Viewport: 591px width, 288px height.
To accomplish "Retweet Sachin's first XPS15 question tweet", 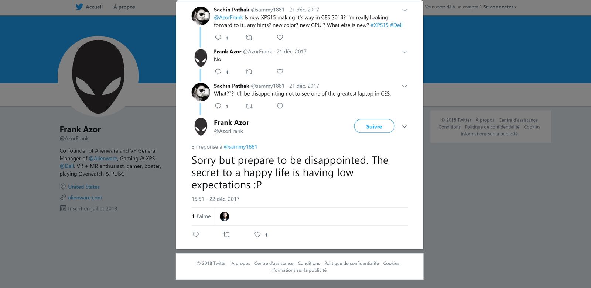I will click(x=249, y=38).
